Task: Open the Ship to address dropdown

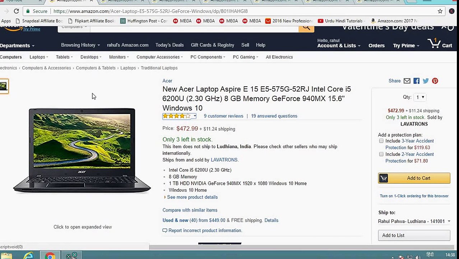Action: pos(414,221)
